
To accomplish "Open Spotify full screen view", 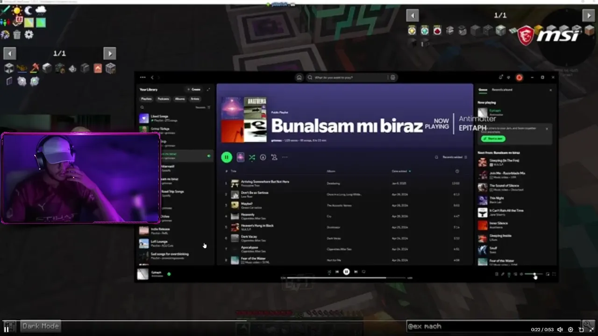I will point(554,274).
